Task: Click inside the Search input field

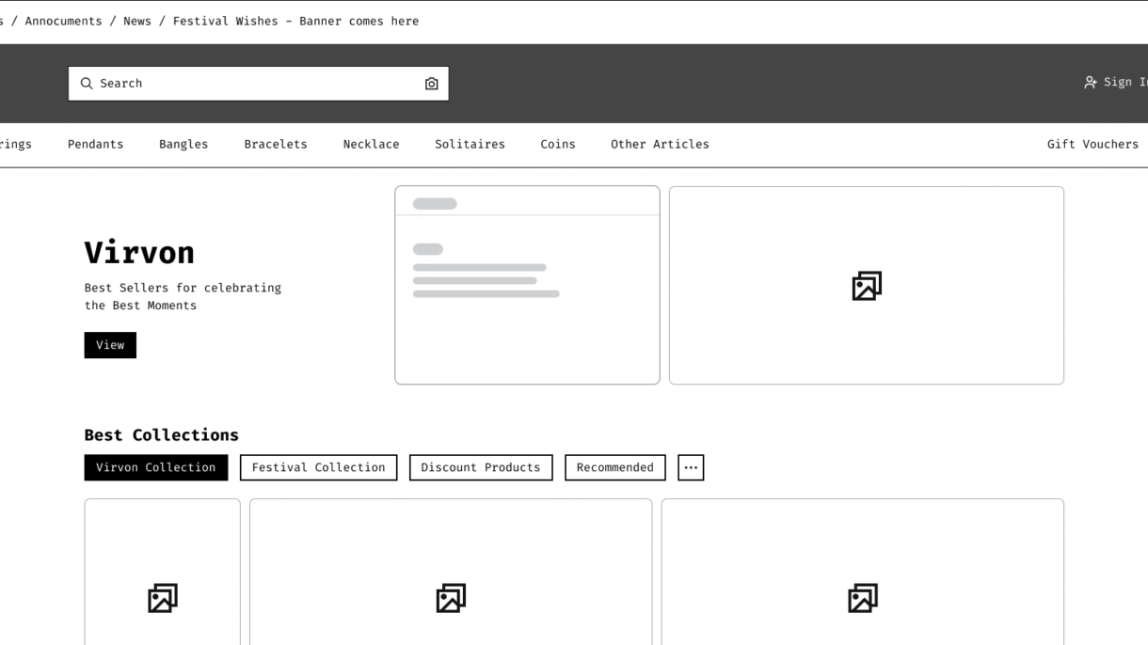Action: (x=254, y=84)
